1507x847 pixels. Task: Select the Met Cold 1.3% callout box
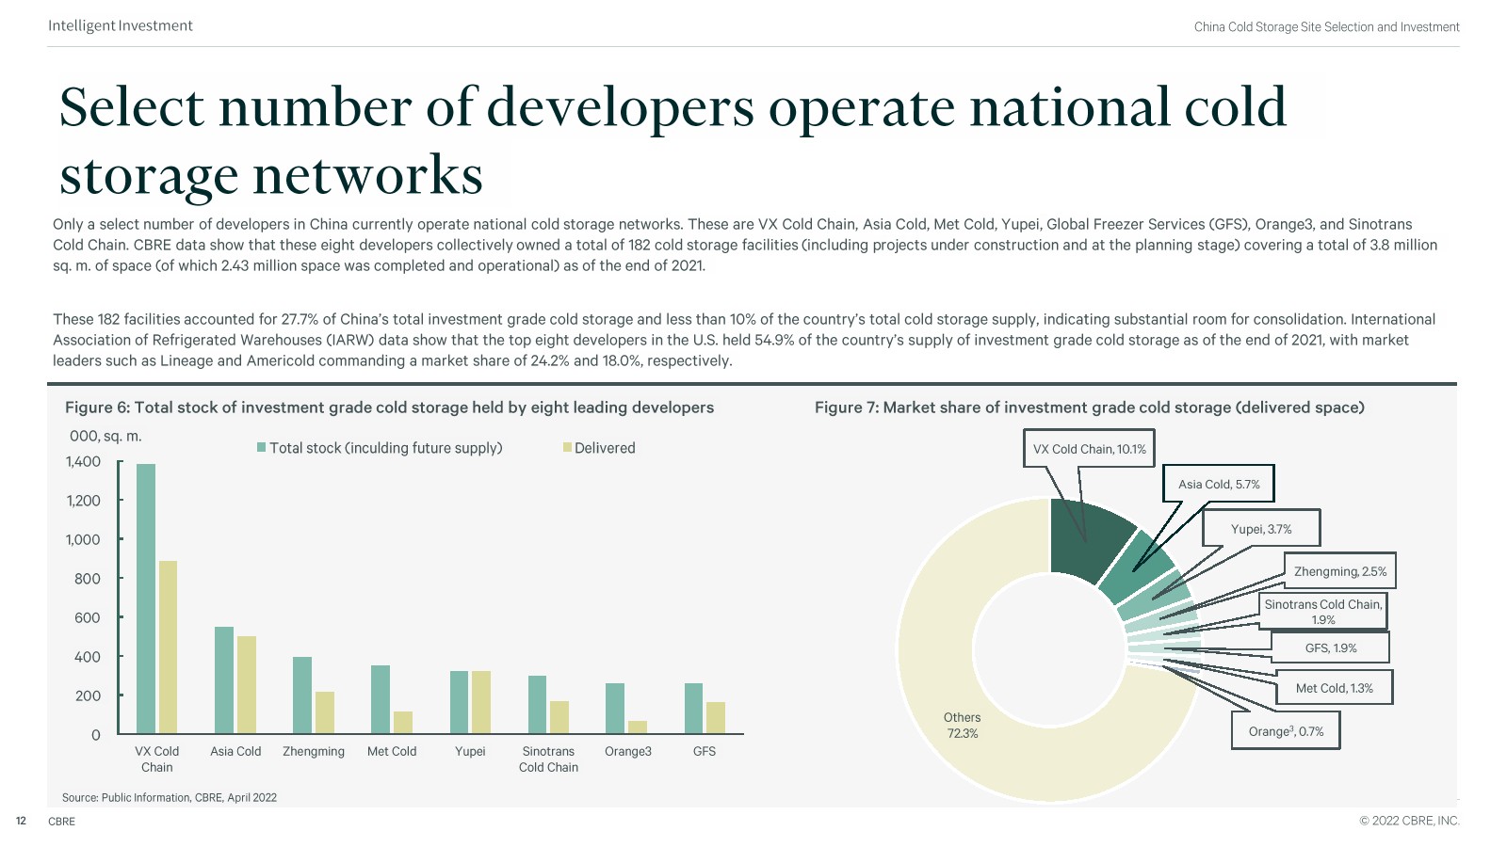pos(1334,688)
